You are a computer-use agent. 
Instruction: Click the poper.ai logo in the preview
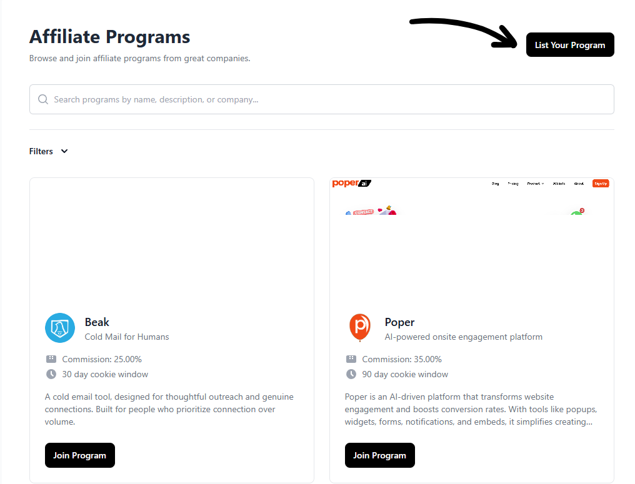pos(351,184)
